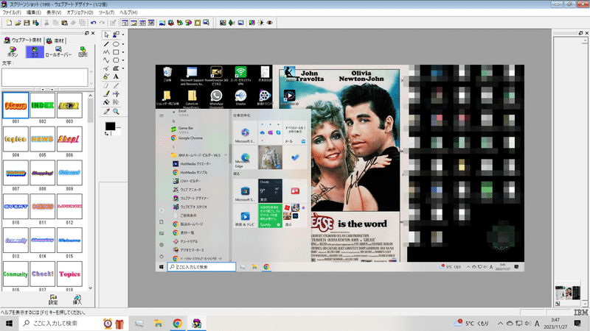This screenshot has height=331, width=590.
Task: Open the ツール(T) menu
Action: (x=106, y=13)
